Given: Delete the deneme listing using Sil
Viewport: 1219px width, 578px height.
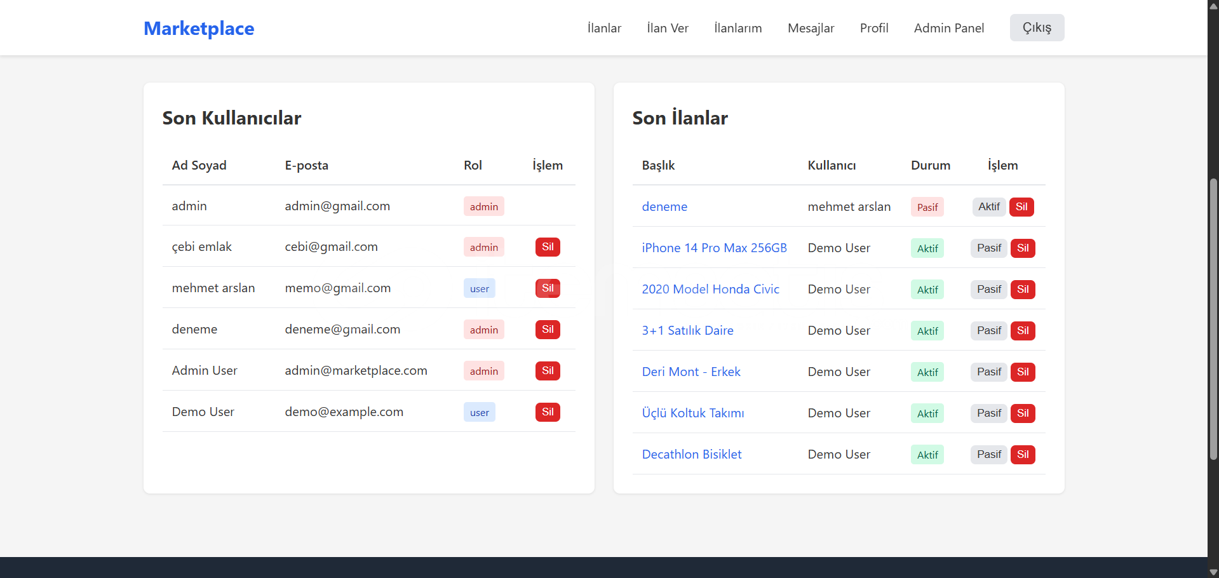Looking at the screenshot, I should click(x=1021, y=207).
